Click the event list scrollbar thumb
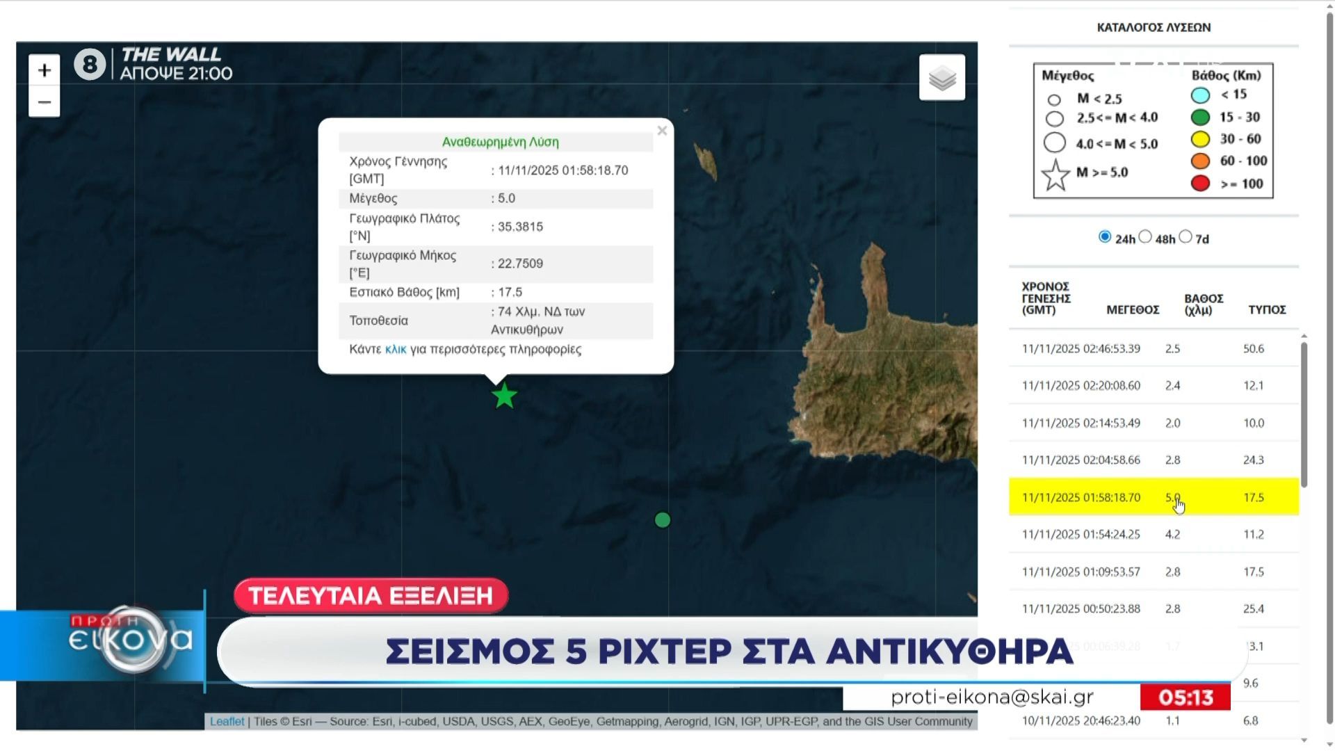Viewport: 1335px width, 751px height. [1304, 414]
